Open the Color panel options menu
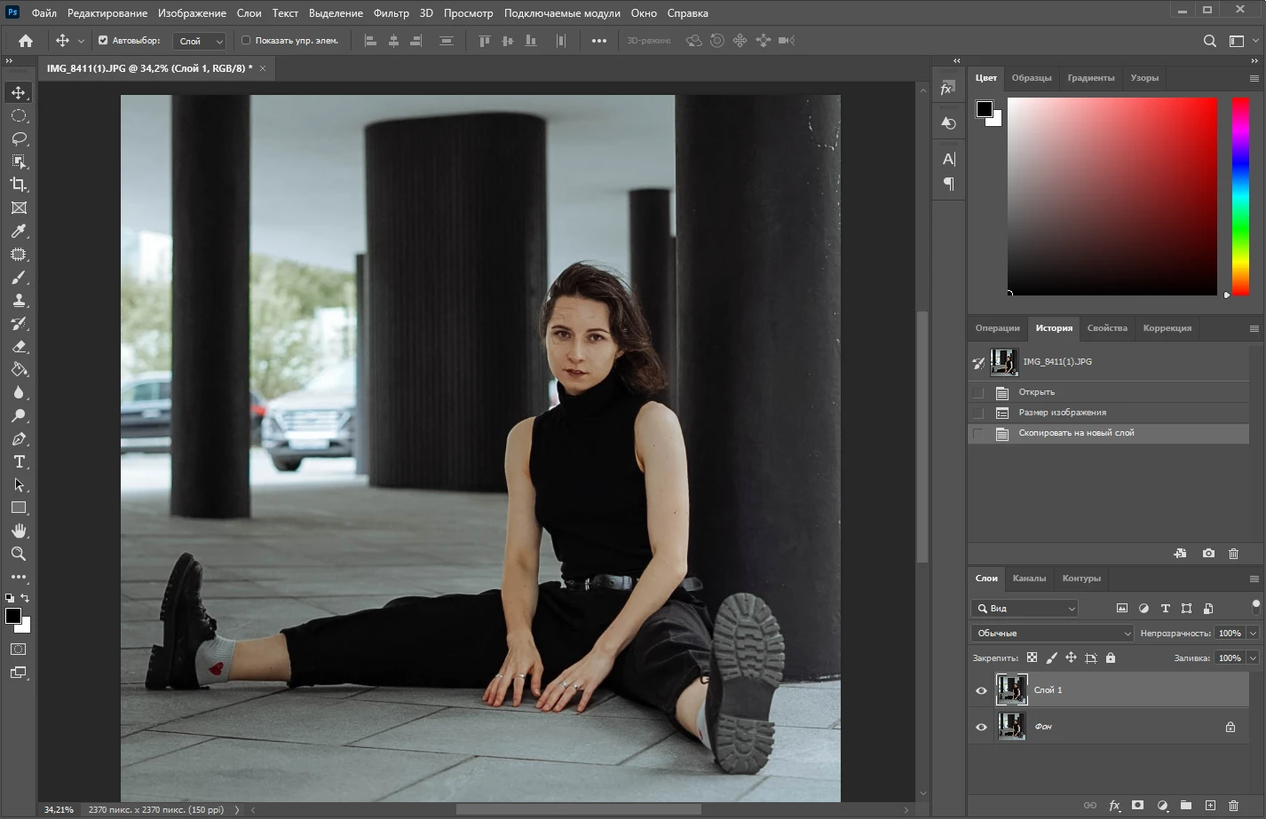Image resolution: width=1266 pixels, height=819 pixels. (x=1254, y=78)
